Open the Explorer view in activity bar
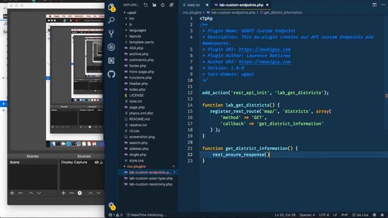This screenshot has height=218, width=388. click(112, 7)
